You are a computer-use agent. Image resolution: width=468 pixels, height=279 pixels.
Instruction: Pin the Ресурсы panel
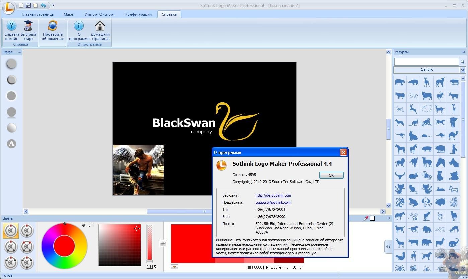(x=464, y=52)
